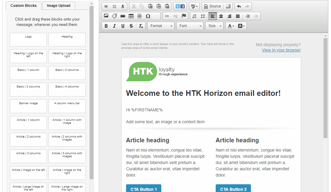Undo the last action
Viewport: 331px width, 192px height.
(x=239, y=6)
